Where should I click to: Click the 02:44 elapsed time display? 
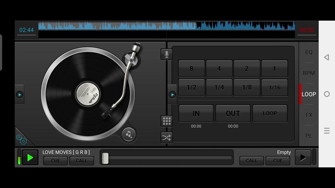[x=26, y=30]
